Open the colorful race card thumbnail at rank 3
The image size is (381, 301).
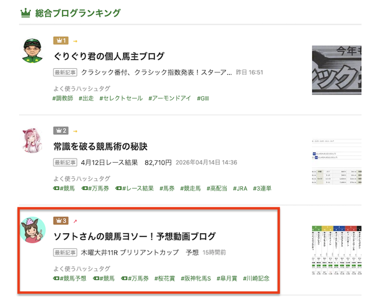336,249
